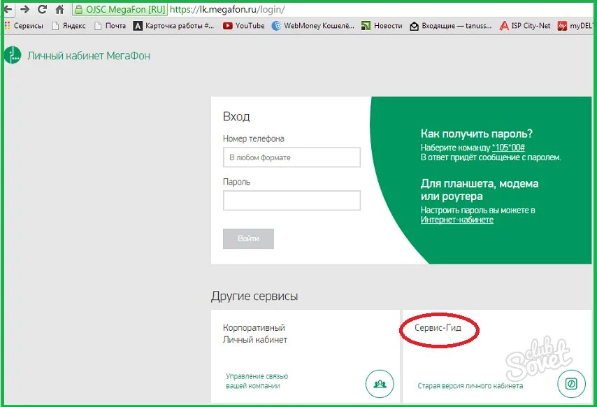
Task: Click the Вход form heading
Action: (236, 117)
